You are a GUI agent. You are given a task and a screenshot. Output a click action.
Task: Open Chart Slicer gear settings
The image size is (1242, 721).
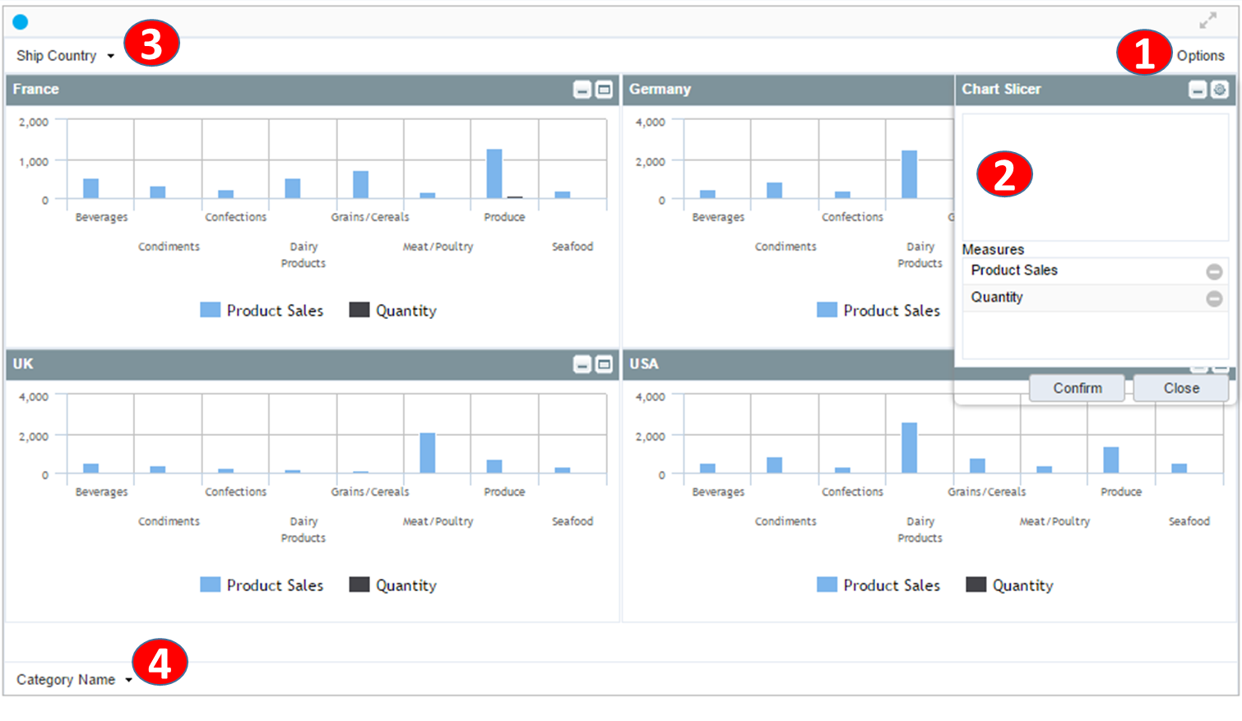[x=1220, y=90]
